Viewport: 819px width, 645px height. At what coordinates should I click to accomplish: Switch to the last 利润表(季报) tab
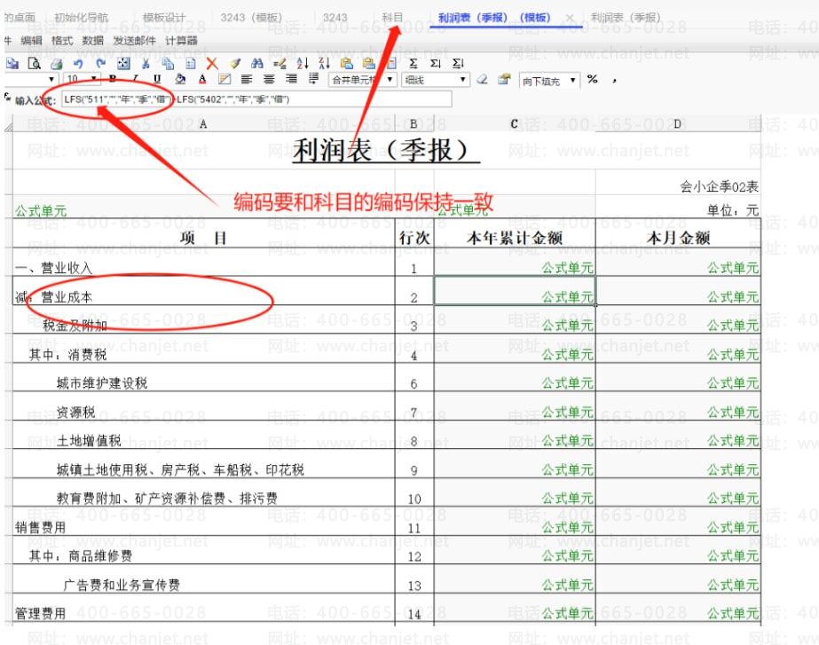tap(626, 17)
